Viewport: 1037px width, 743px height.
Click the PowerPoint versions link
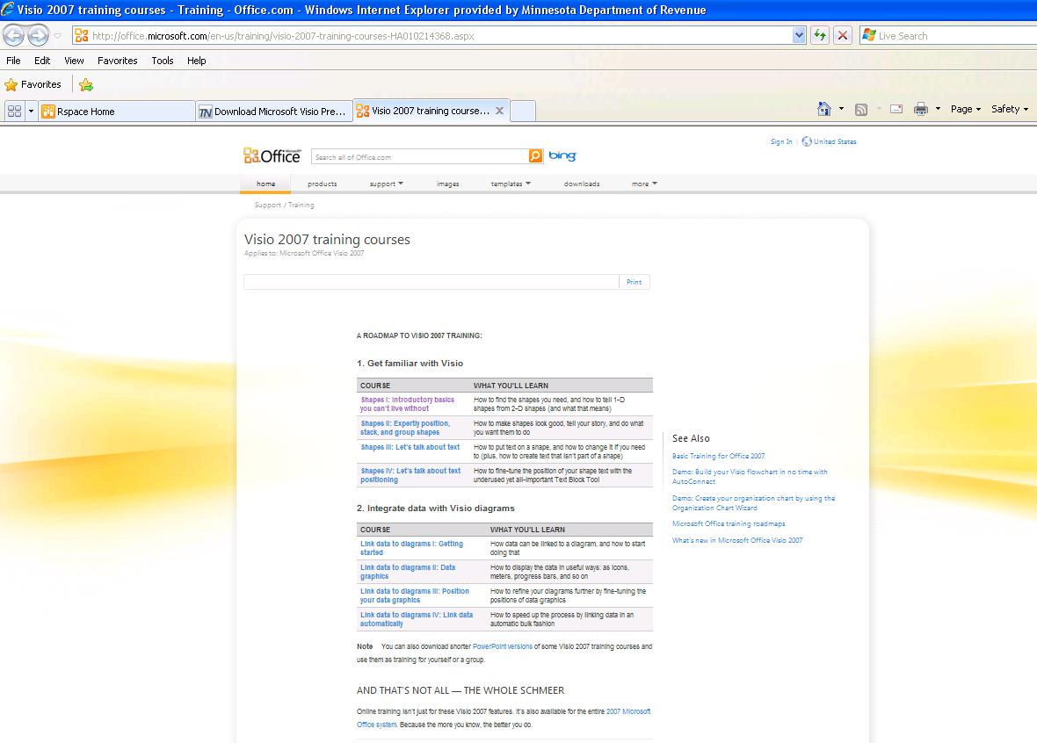pyautogui.click(x=502, y=646)
